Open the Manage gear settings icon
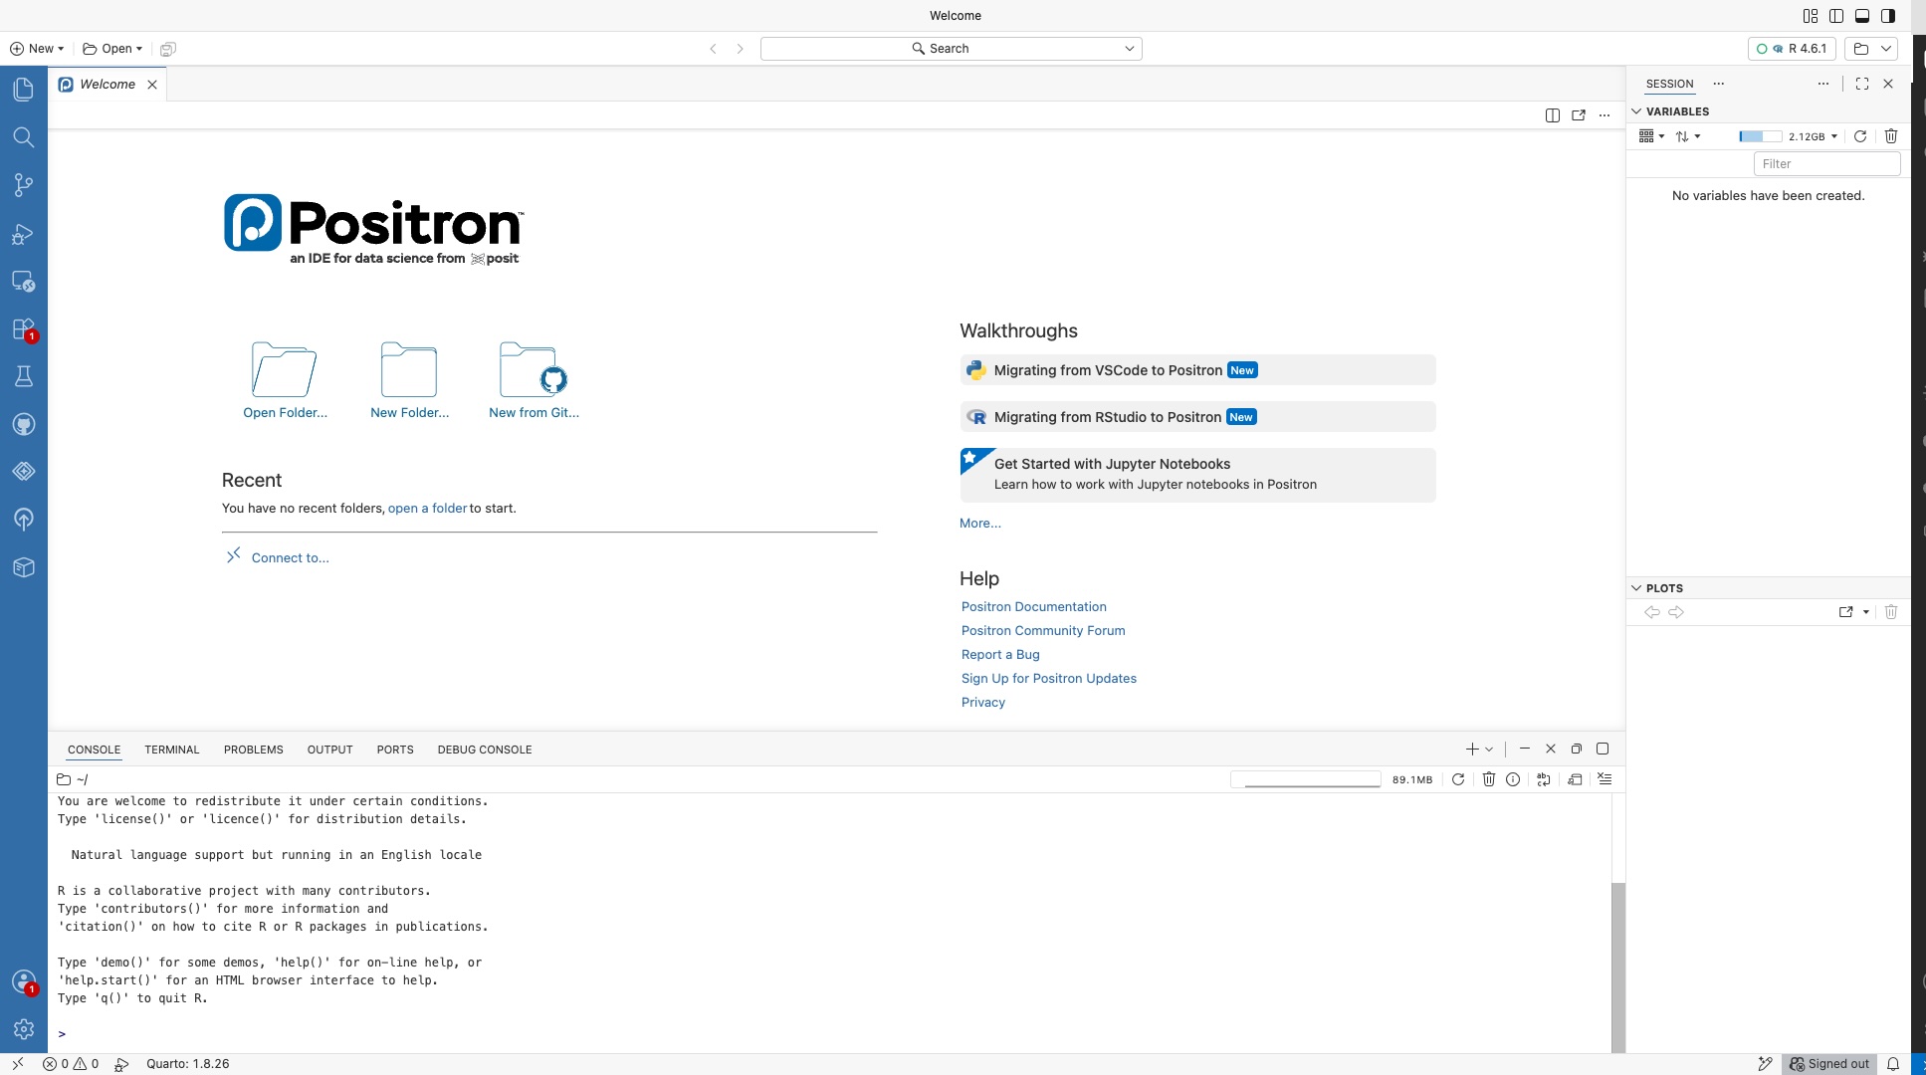Screen dimensions: 1926x1075 tap(24, 1029)
